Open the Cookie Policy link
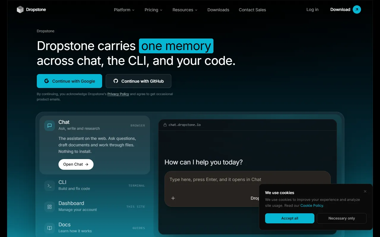The image size is (380, 237). (x=312, y=206)
